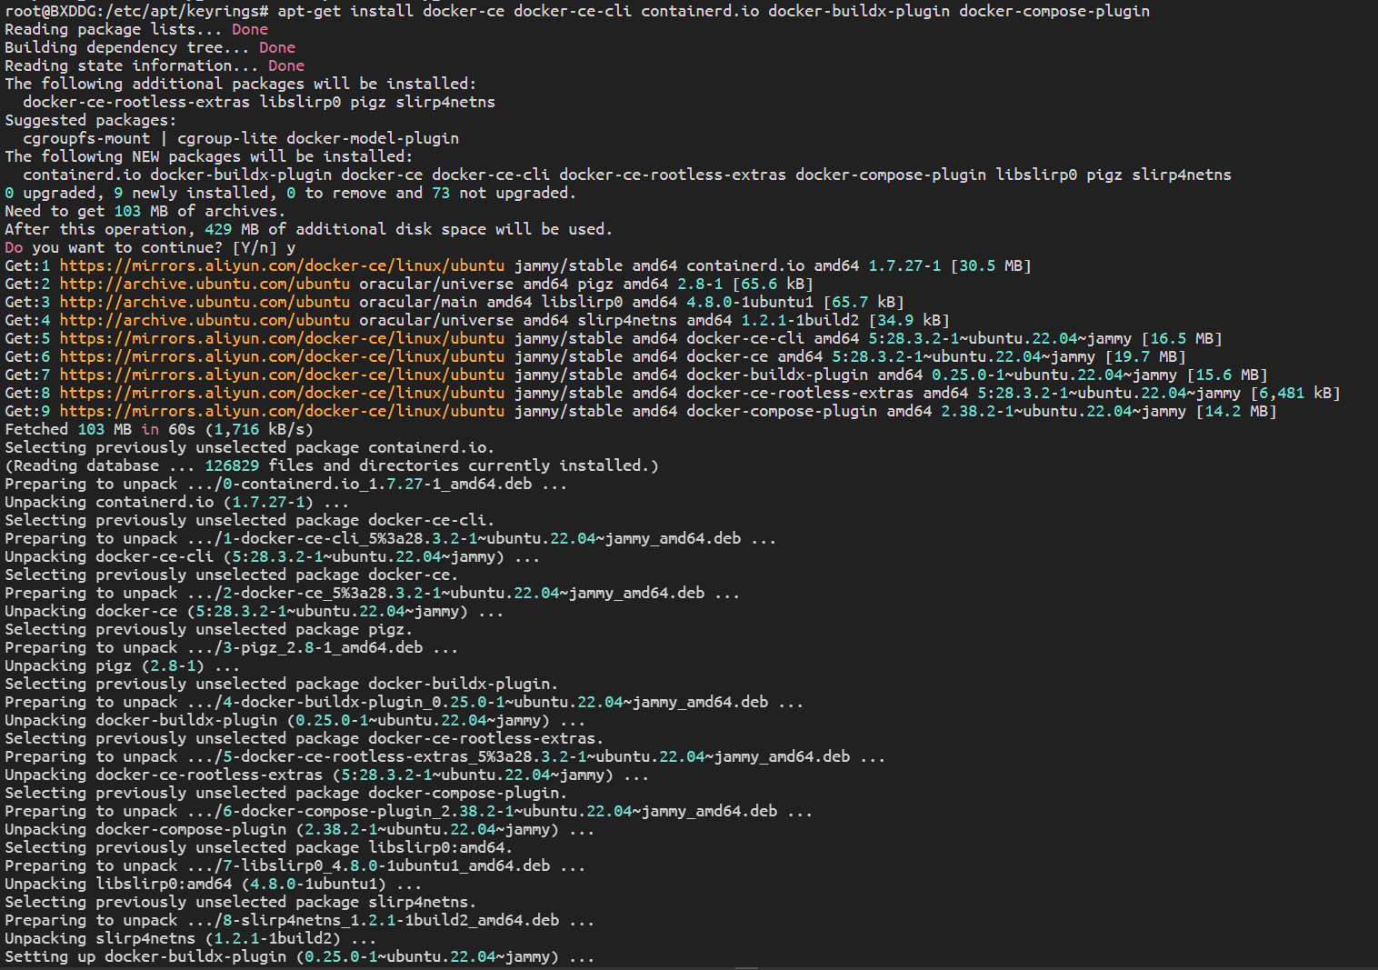The height and width of the screenshot is (970, 1378).
Task: Click containerd.io version 1.7.27-1 on Get:1 line
Action: [904, 265]
